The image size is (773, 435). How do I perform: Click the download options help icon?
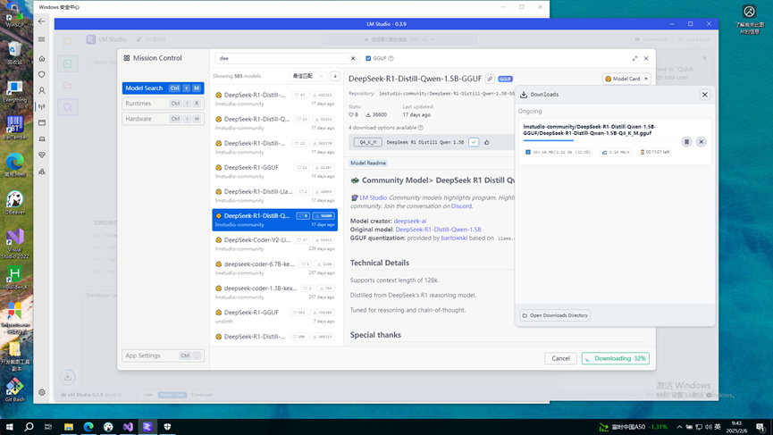tap(421, 128)
